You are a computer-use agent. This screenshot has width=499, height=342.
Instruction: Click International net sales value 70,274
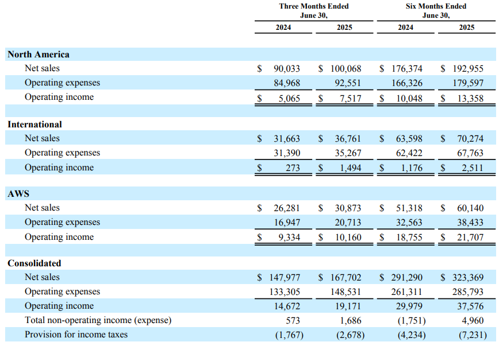(470, 139)
